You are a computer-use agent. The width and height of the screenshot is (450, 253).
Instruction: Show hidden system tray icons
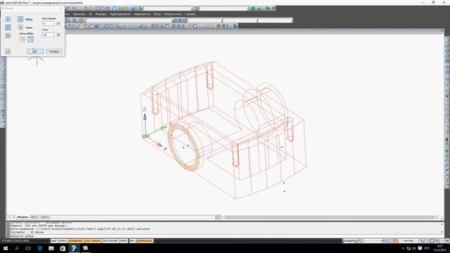403,248
